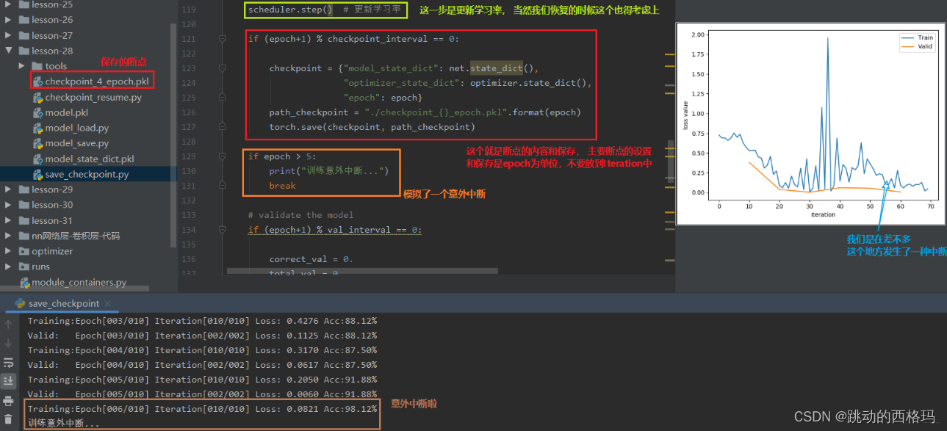Toggle scroll to end of console output
The image size is (947, 431).
tap(8, 381)
